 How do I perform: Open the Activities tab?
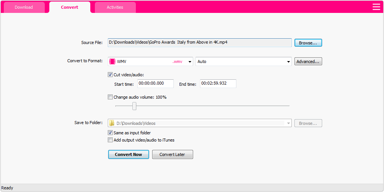coord(115,7)
